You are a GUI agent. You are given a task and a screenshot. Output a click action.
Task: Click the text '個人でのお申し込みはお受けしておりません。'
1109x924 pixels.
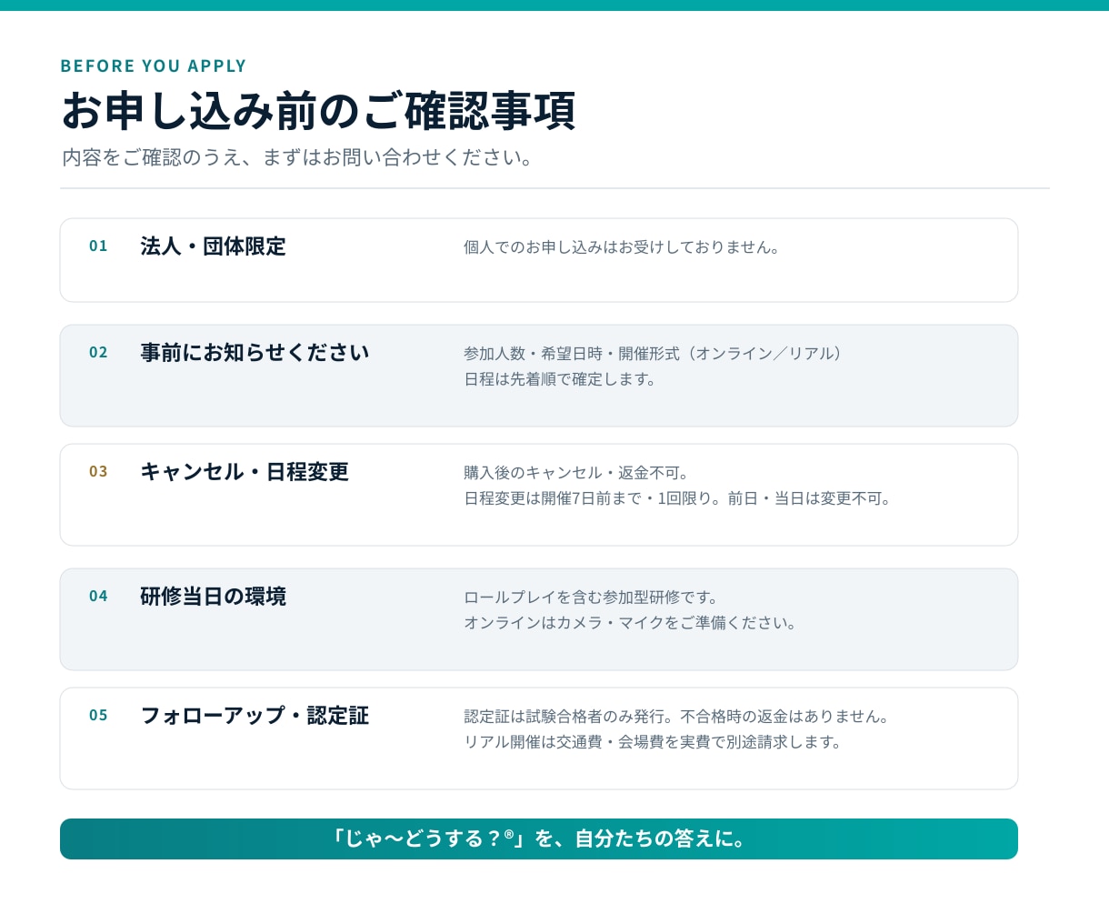(622, 247)
